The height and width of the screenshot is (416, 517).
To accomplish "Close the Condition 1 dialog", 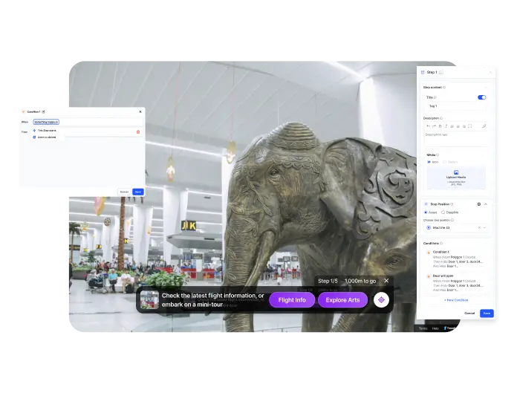I will point(140,111).
